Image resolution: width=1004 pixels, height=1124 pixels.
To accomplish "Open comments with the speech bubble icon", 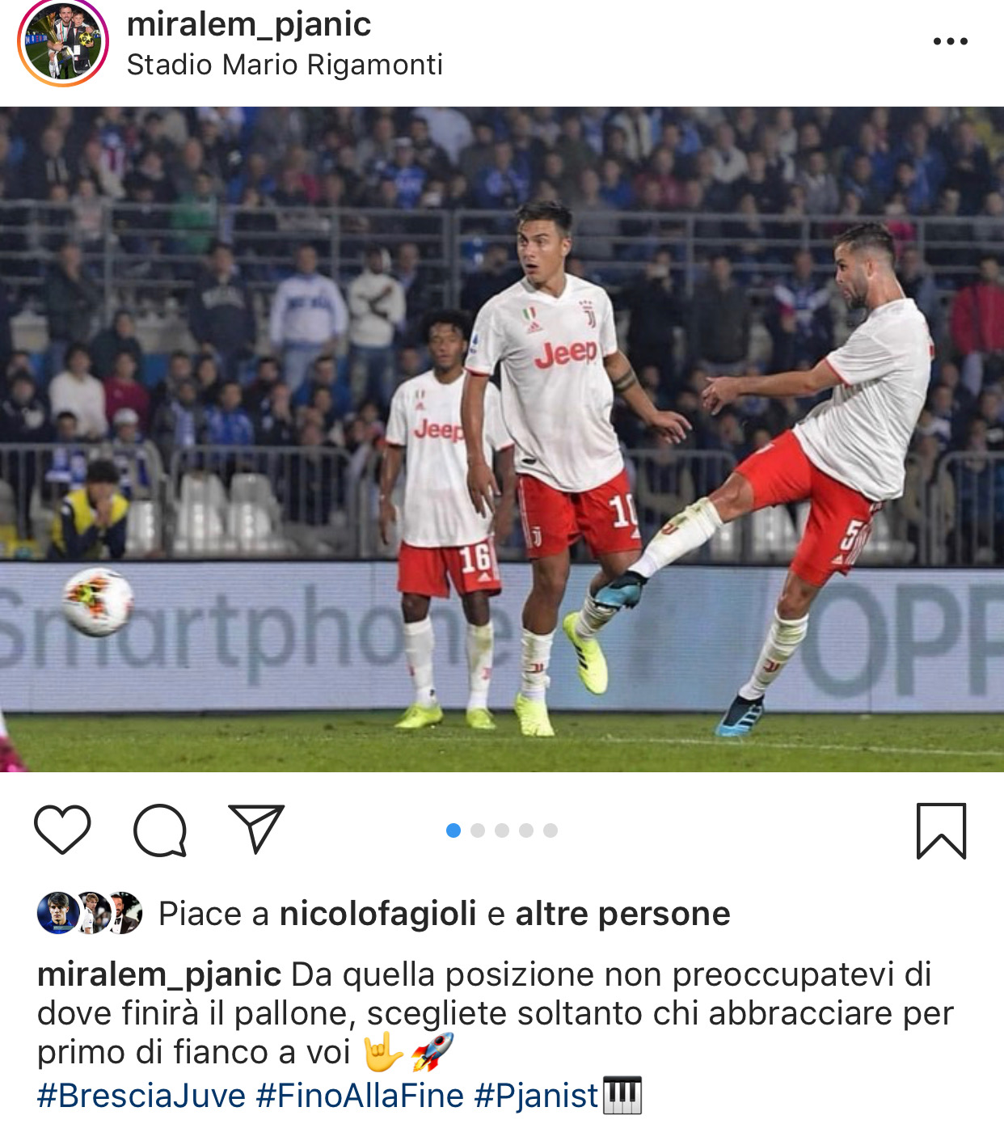I will pyautogui.click(x=160, y=830).
